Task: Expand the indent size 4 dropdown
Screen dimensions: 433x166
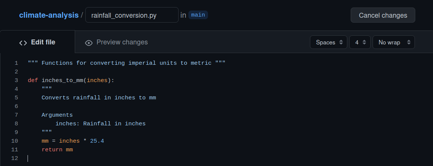Action: click(360, 42)
